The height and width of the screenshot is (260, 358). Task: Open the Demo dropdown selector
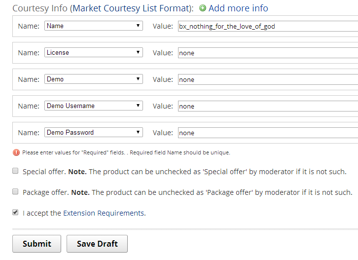coord(94,79)
